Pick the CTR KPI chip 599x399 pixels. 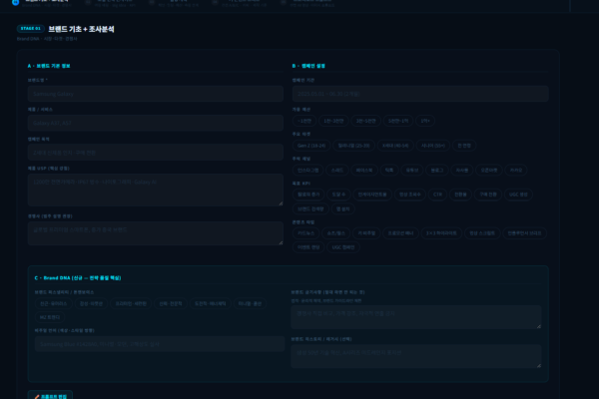point(437,195)
